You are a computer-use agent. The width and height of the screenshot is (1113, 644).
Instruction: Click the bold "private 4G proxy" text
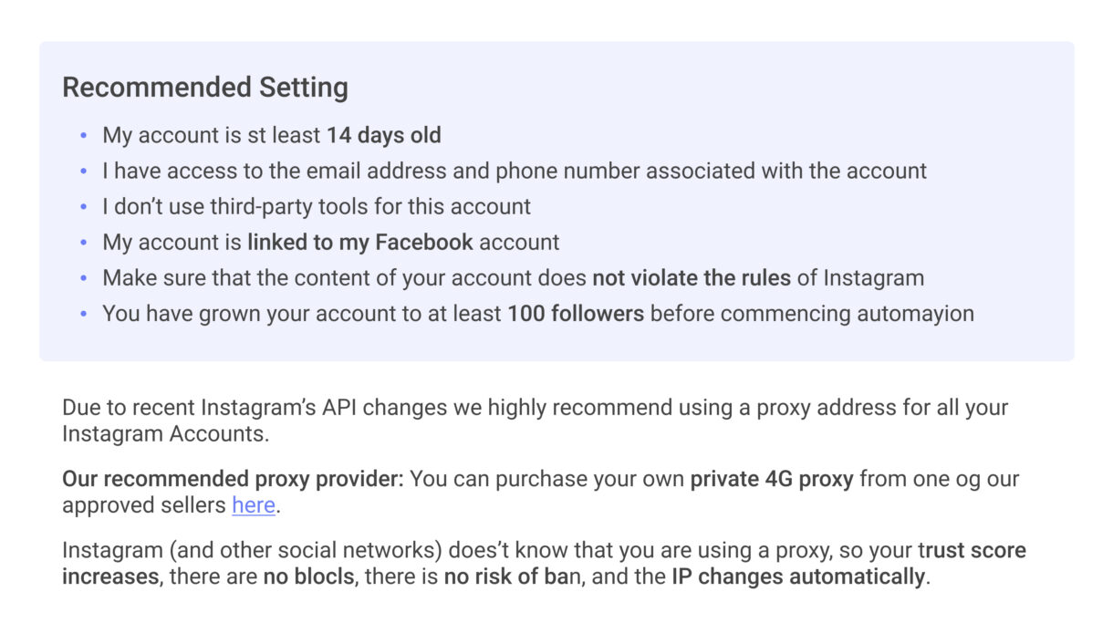click(772, 479)
